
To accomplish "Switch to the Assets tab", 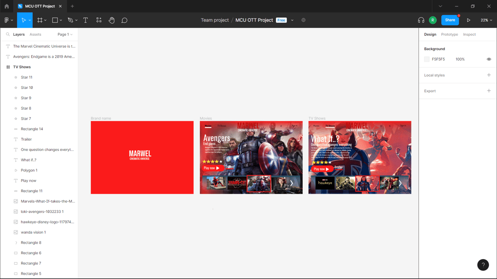I will click(x=35, y=34).
